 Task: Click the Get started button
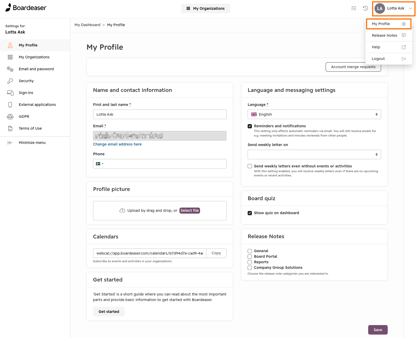tap(109, 312)
